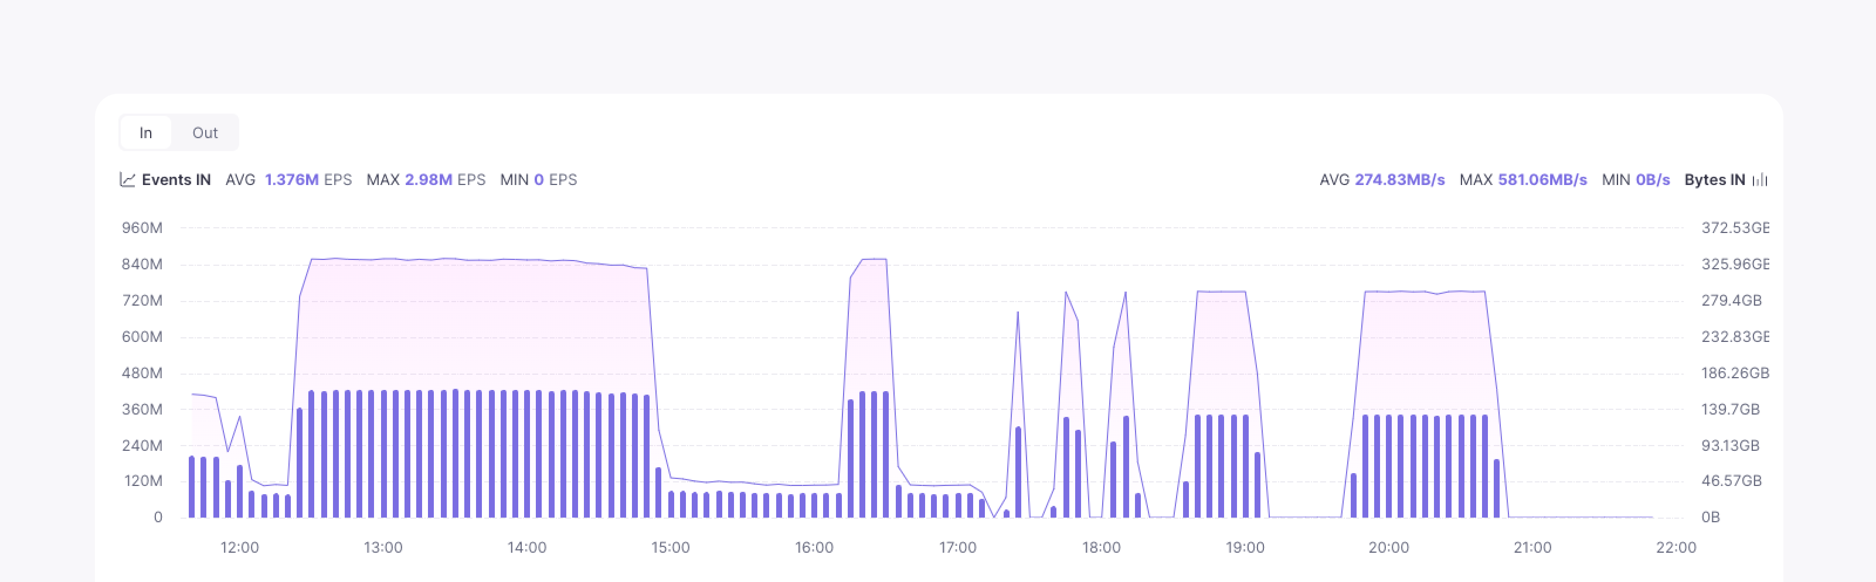1876x582 pixels.
Task: Click the 20:00 time axis label
Action: [x=1389, y=548]
